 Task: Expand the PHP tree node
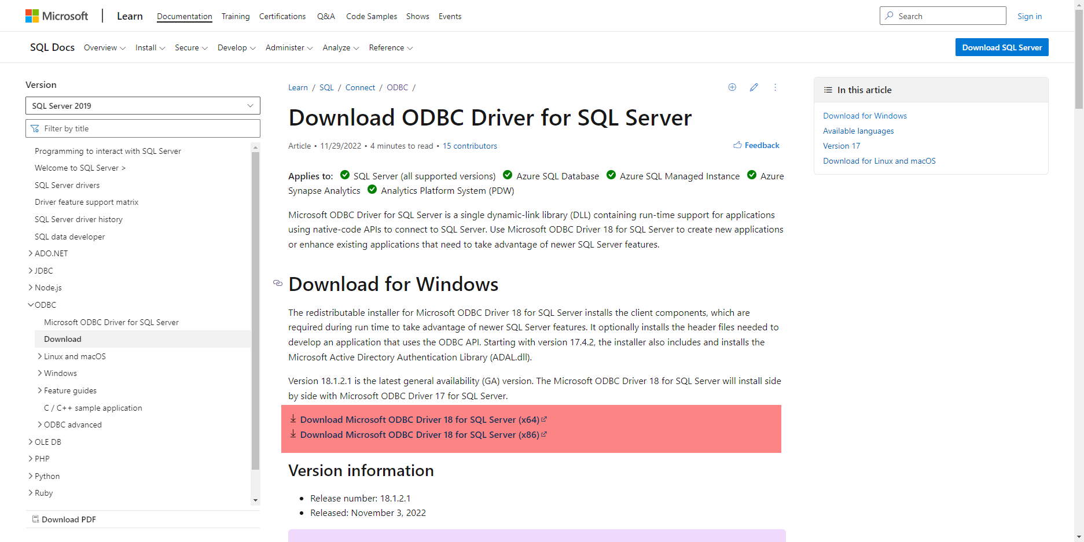pyautogui.click(x=31, y=459)
